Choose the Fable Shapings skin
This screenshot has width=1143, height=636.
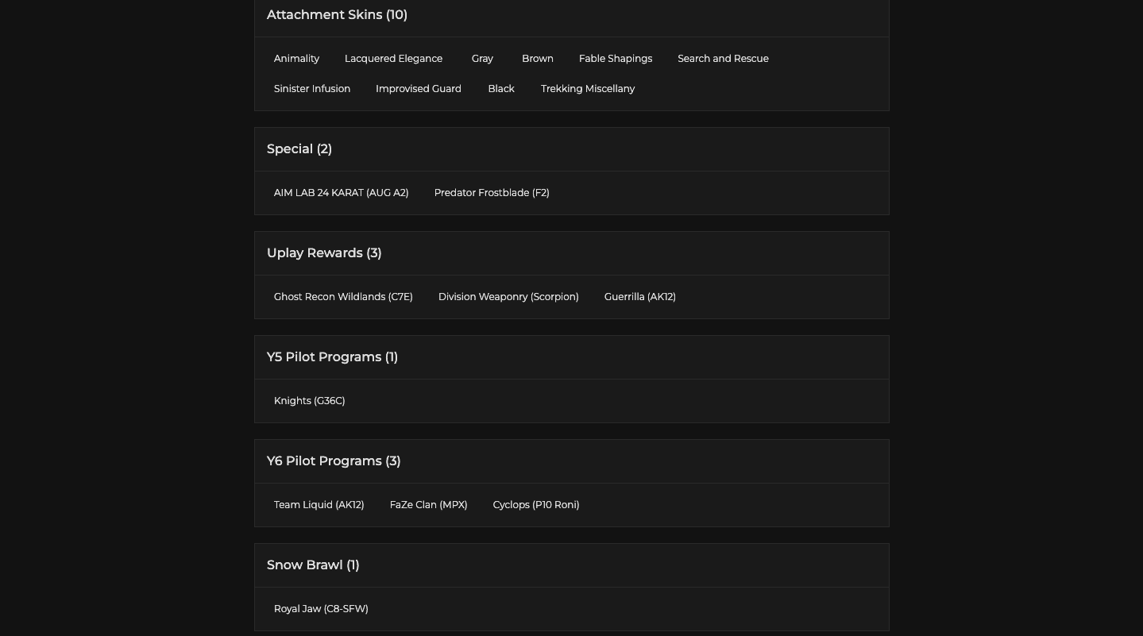[615, 59]
